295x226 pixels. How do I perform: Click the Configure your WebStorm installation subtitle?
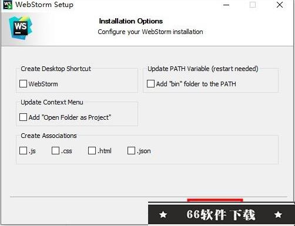pos(150,32)
